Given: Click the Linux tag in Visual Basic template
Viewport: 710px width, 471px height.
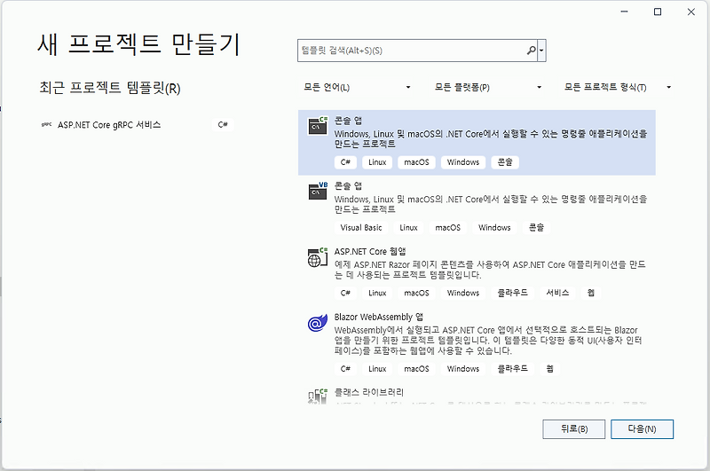Looking at the screenshot, I should [x=408, y=228].
